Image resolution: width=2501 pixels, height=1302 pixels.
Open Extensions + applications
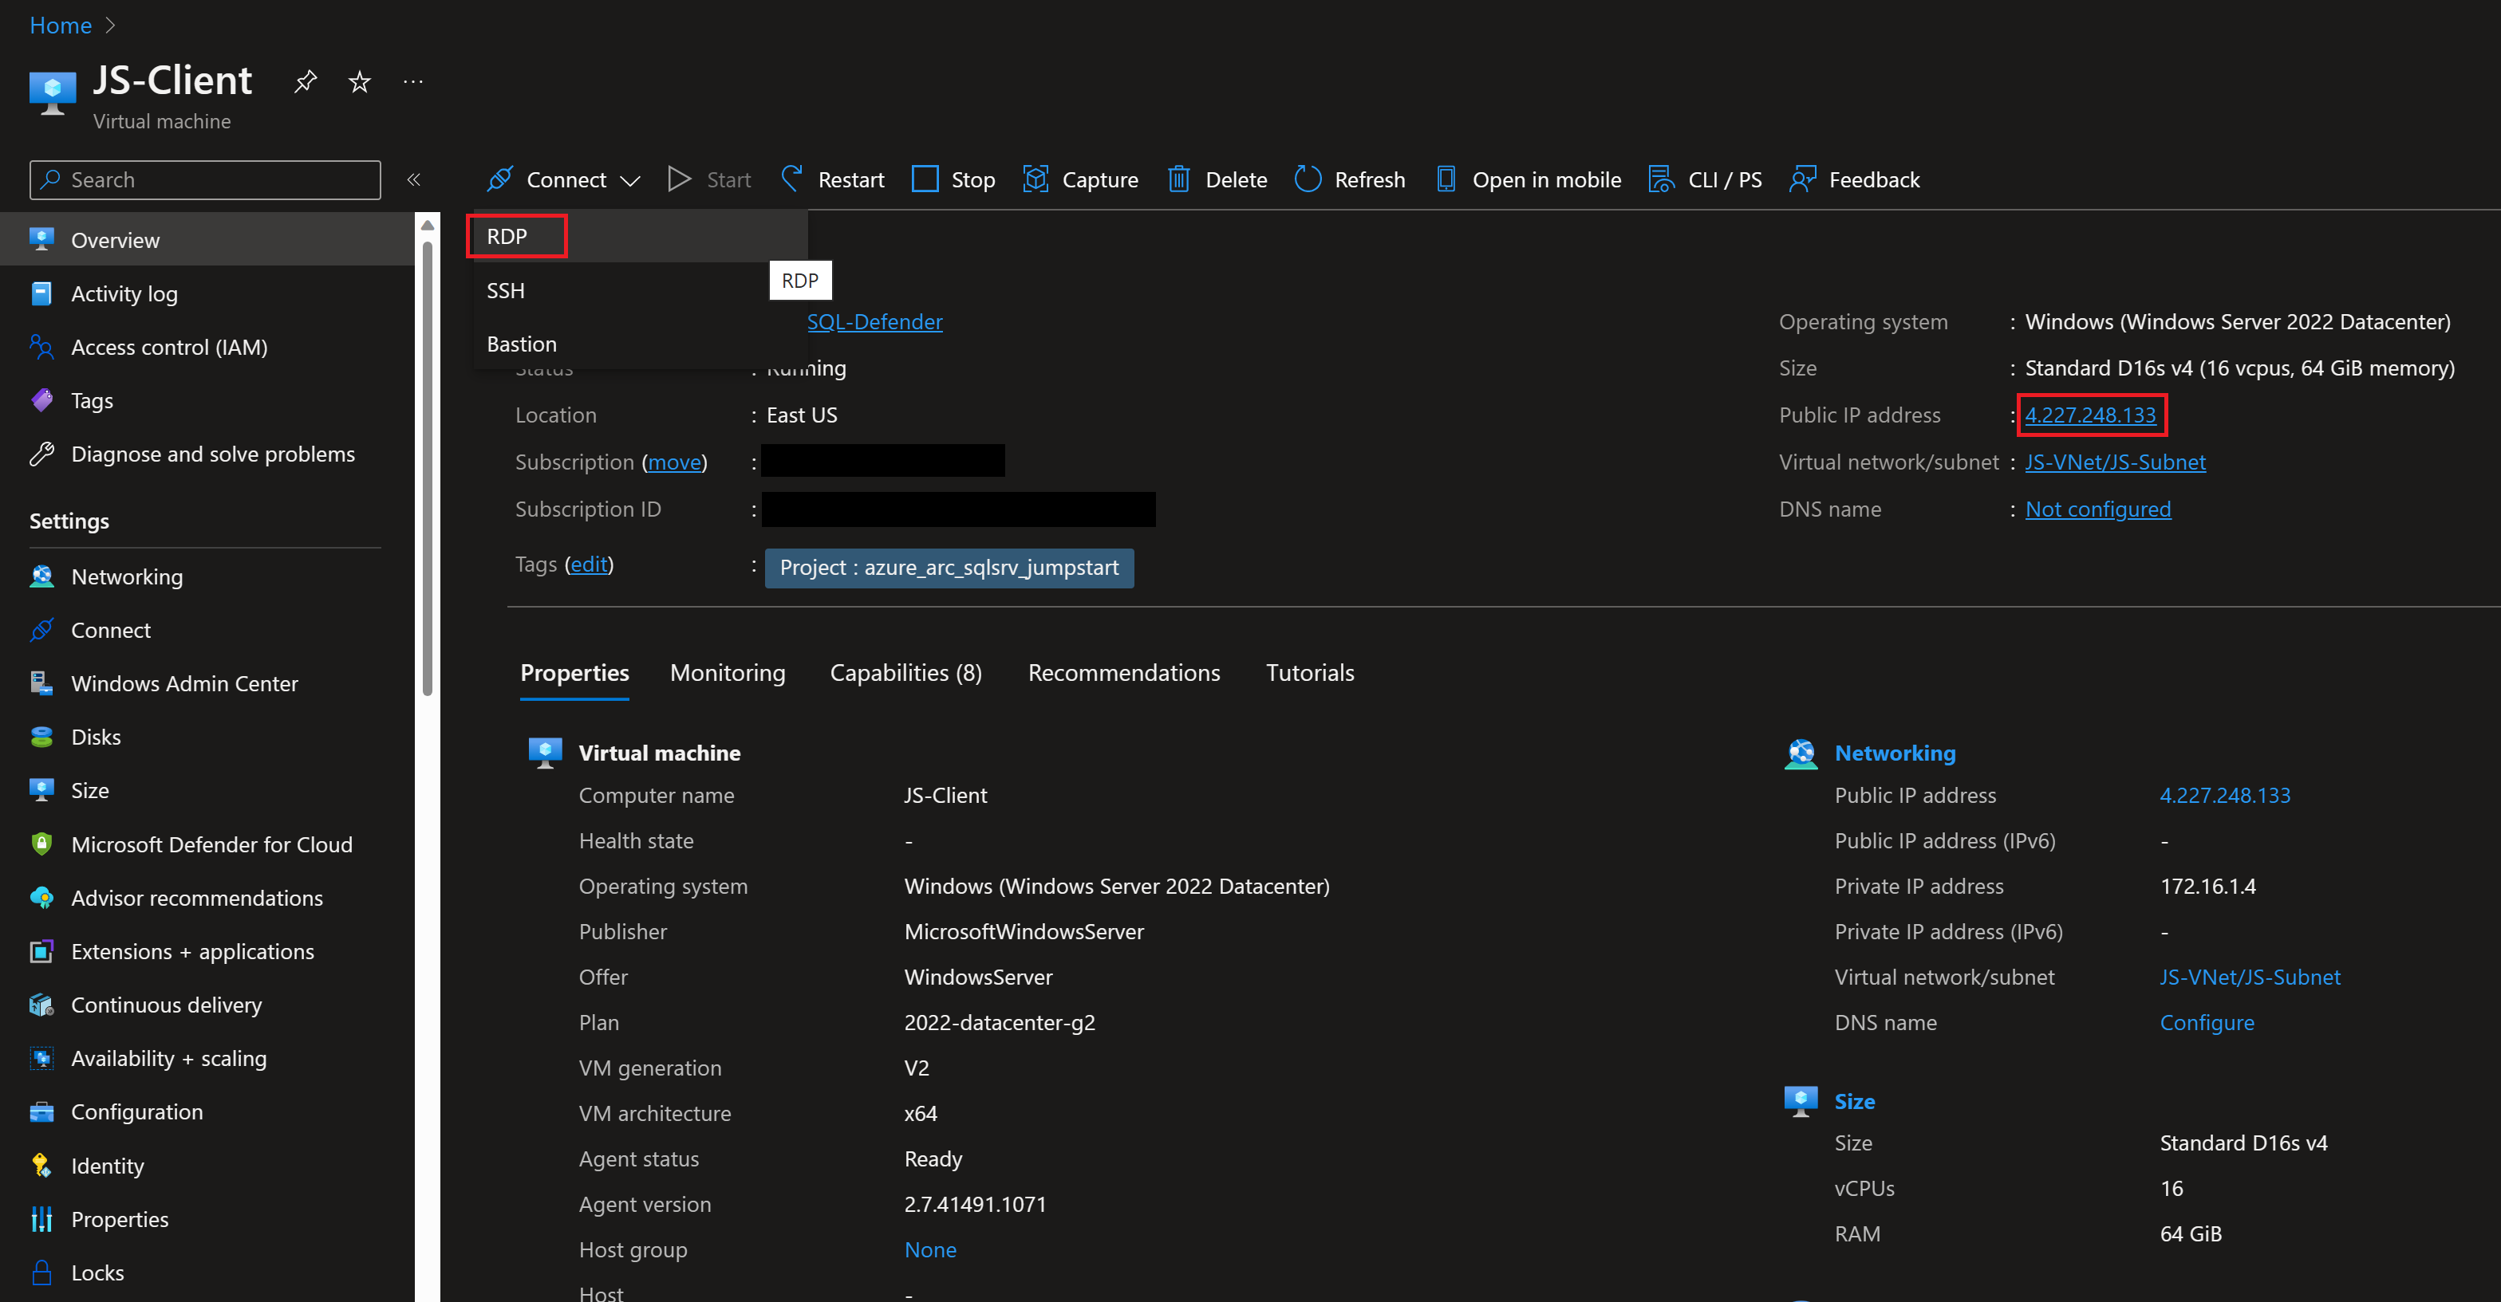207,951
